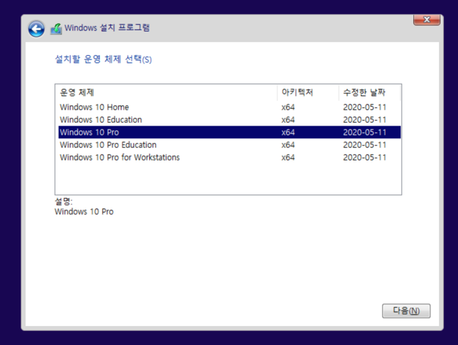Click the Windows setup program icon
458x345 pixels.
coord(56,28)
